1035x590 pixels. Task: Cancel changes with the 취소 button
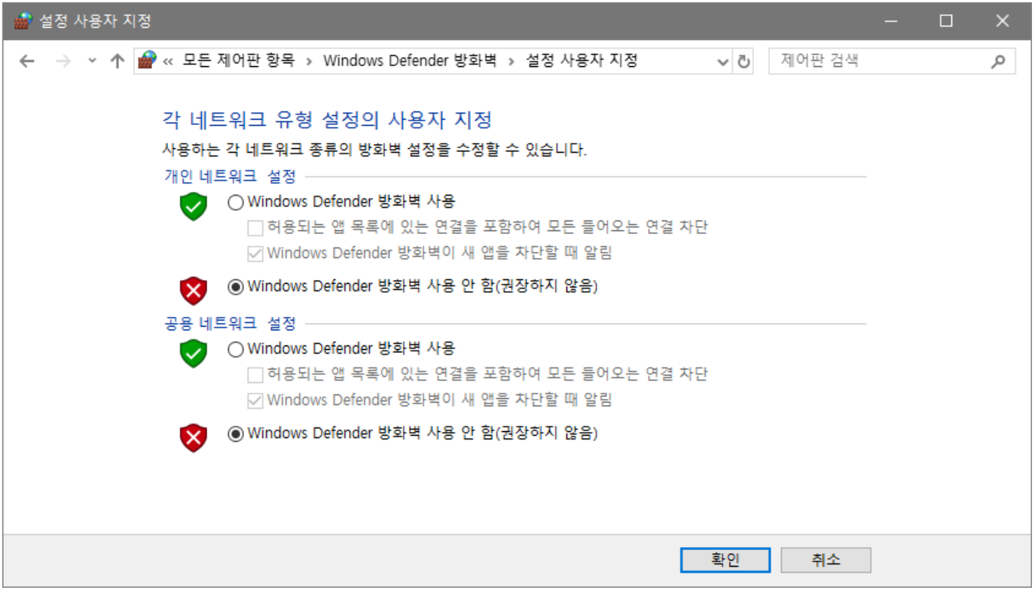826,560
